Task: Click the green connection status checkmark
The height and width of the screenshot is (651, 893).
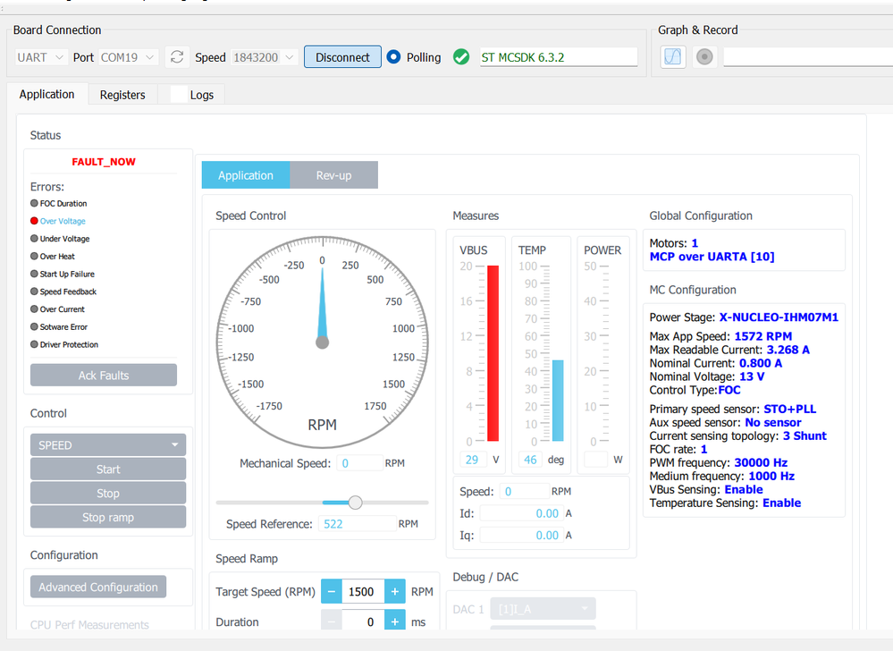Action: 461,57
